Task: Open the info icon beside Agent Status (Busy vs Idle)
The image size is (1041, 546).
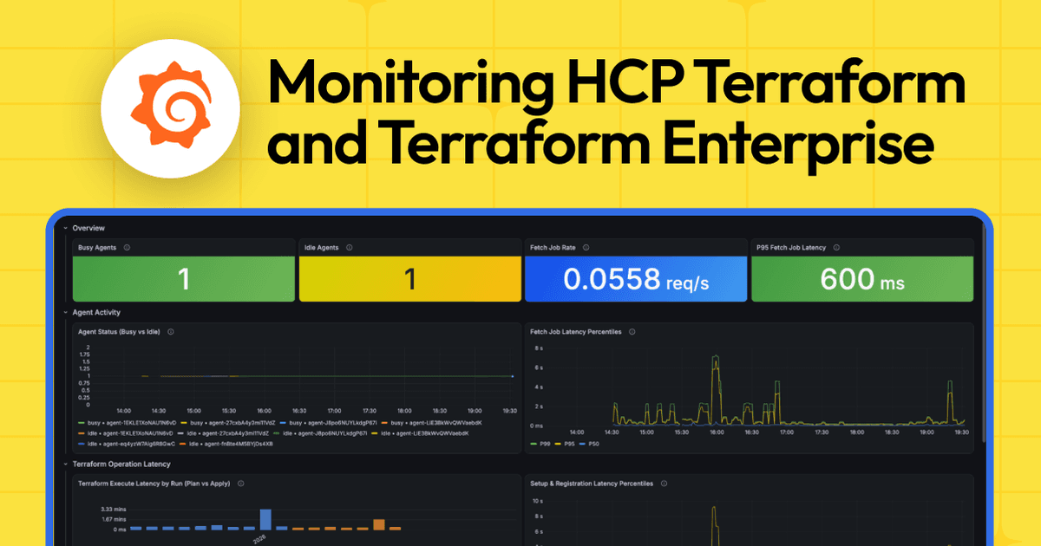Action: tap(171, 331)
